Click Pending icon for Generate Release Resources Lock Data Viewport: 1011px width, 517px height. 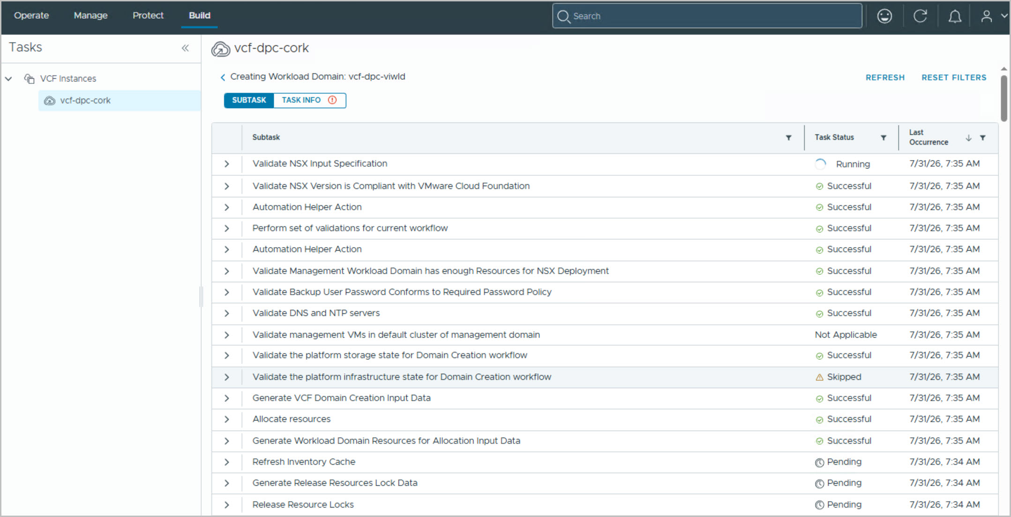pyautogui.click(x=819, y=483)
